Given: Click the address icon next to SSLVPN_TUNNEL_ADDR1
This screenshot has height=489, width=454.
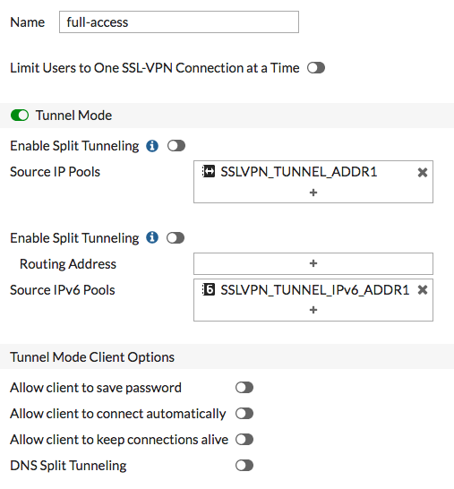Looking at the screenshot, I should point(209,172).
